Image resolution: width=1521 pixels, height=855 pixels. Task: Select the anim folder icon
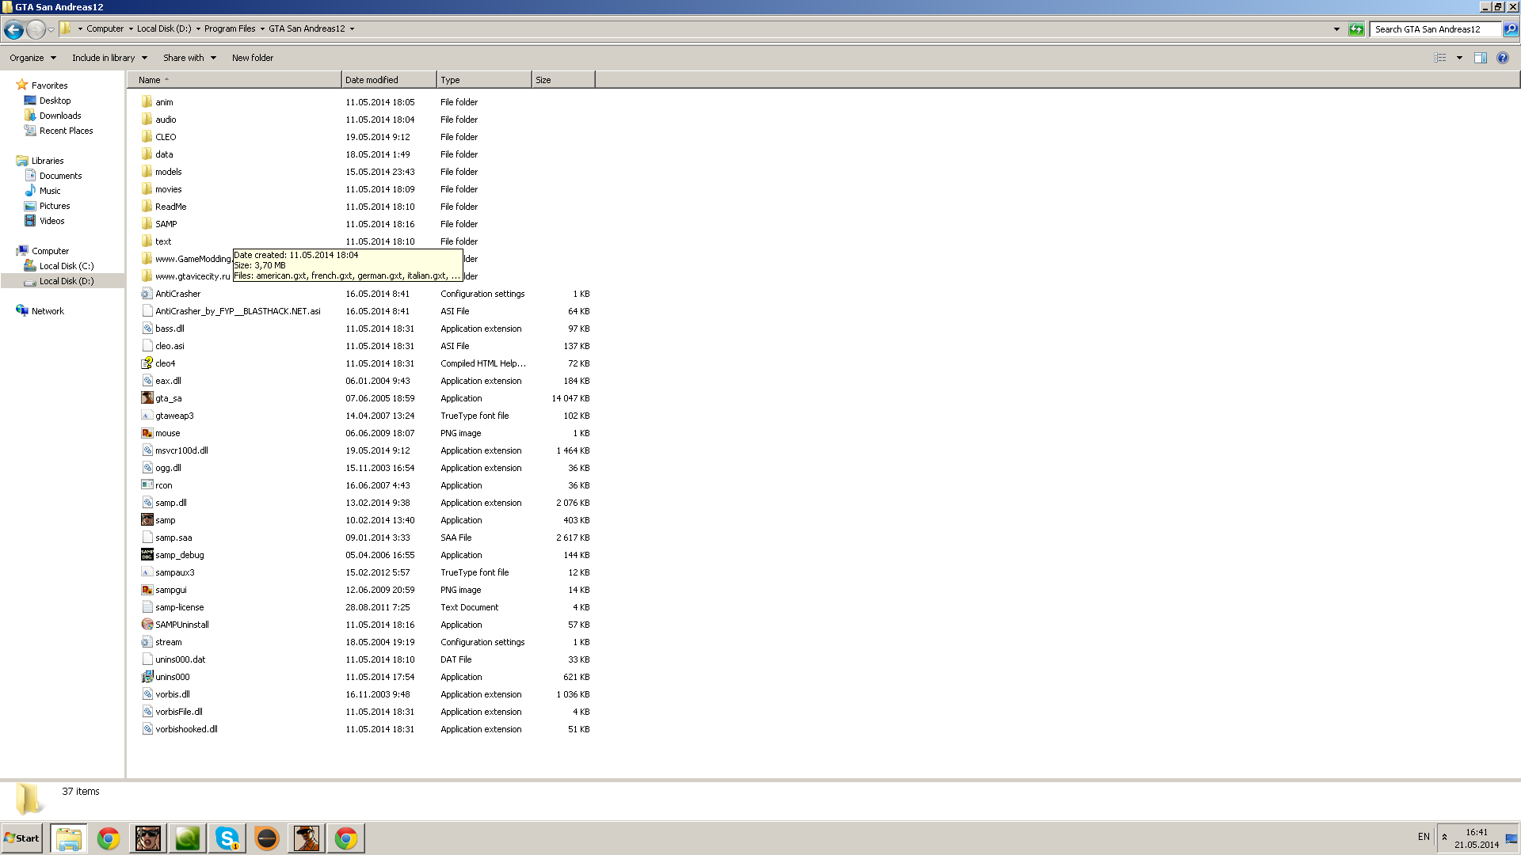[147, 101]
